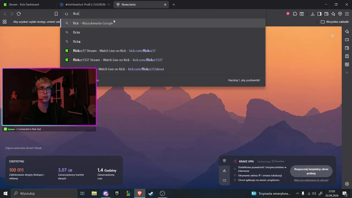Open sidebar settings gear at the bottom right
Screen dimensions: 352x198
point(347,184)
